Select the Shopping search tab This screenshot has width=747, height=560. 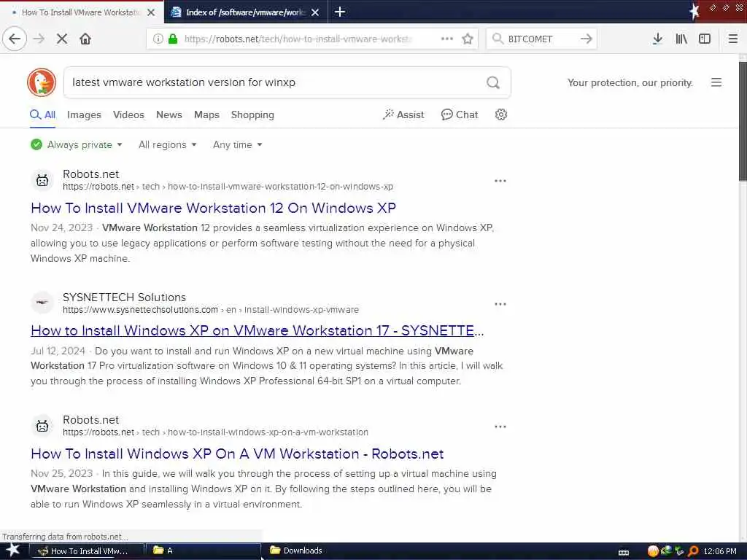[252, 114]
